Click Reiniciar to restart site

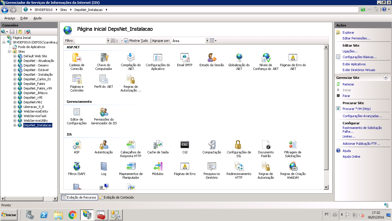[348, 84]
